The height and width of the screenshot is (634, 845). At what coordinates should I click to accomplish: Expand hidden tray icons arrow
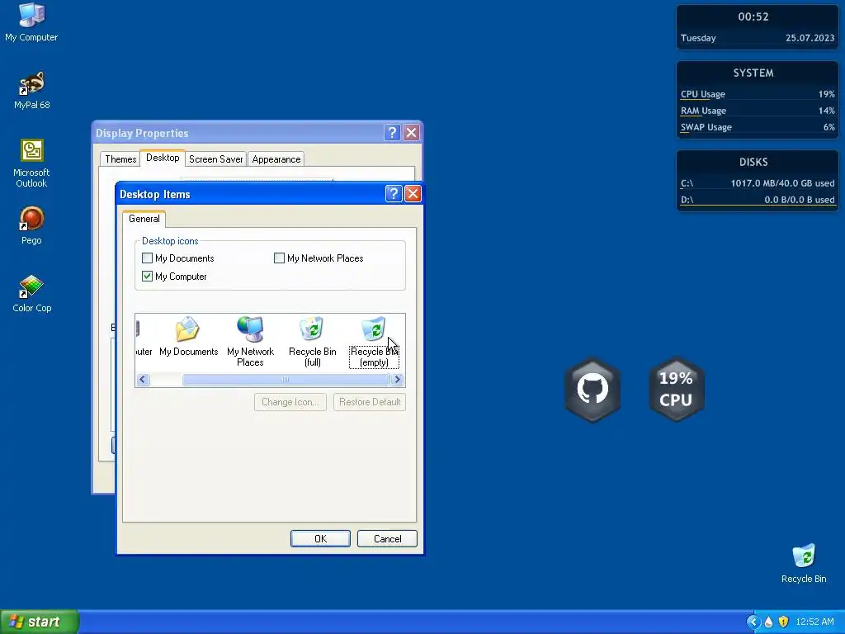753,622
